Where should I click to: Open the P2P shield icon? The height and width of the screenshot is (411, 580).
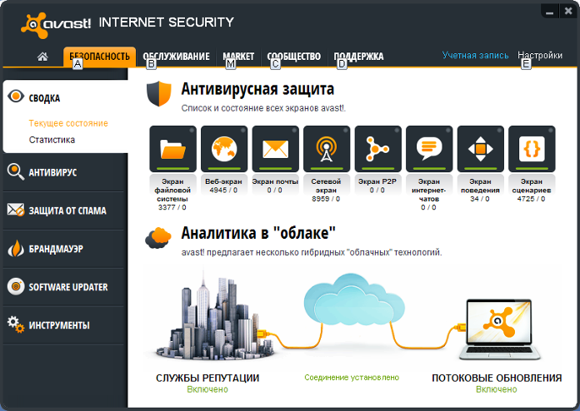[377, 149]
